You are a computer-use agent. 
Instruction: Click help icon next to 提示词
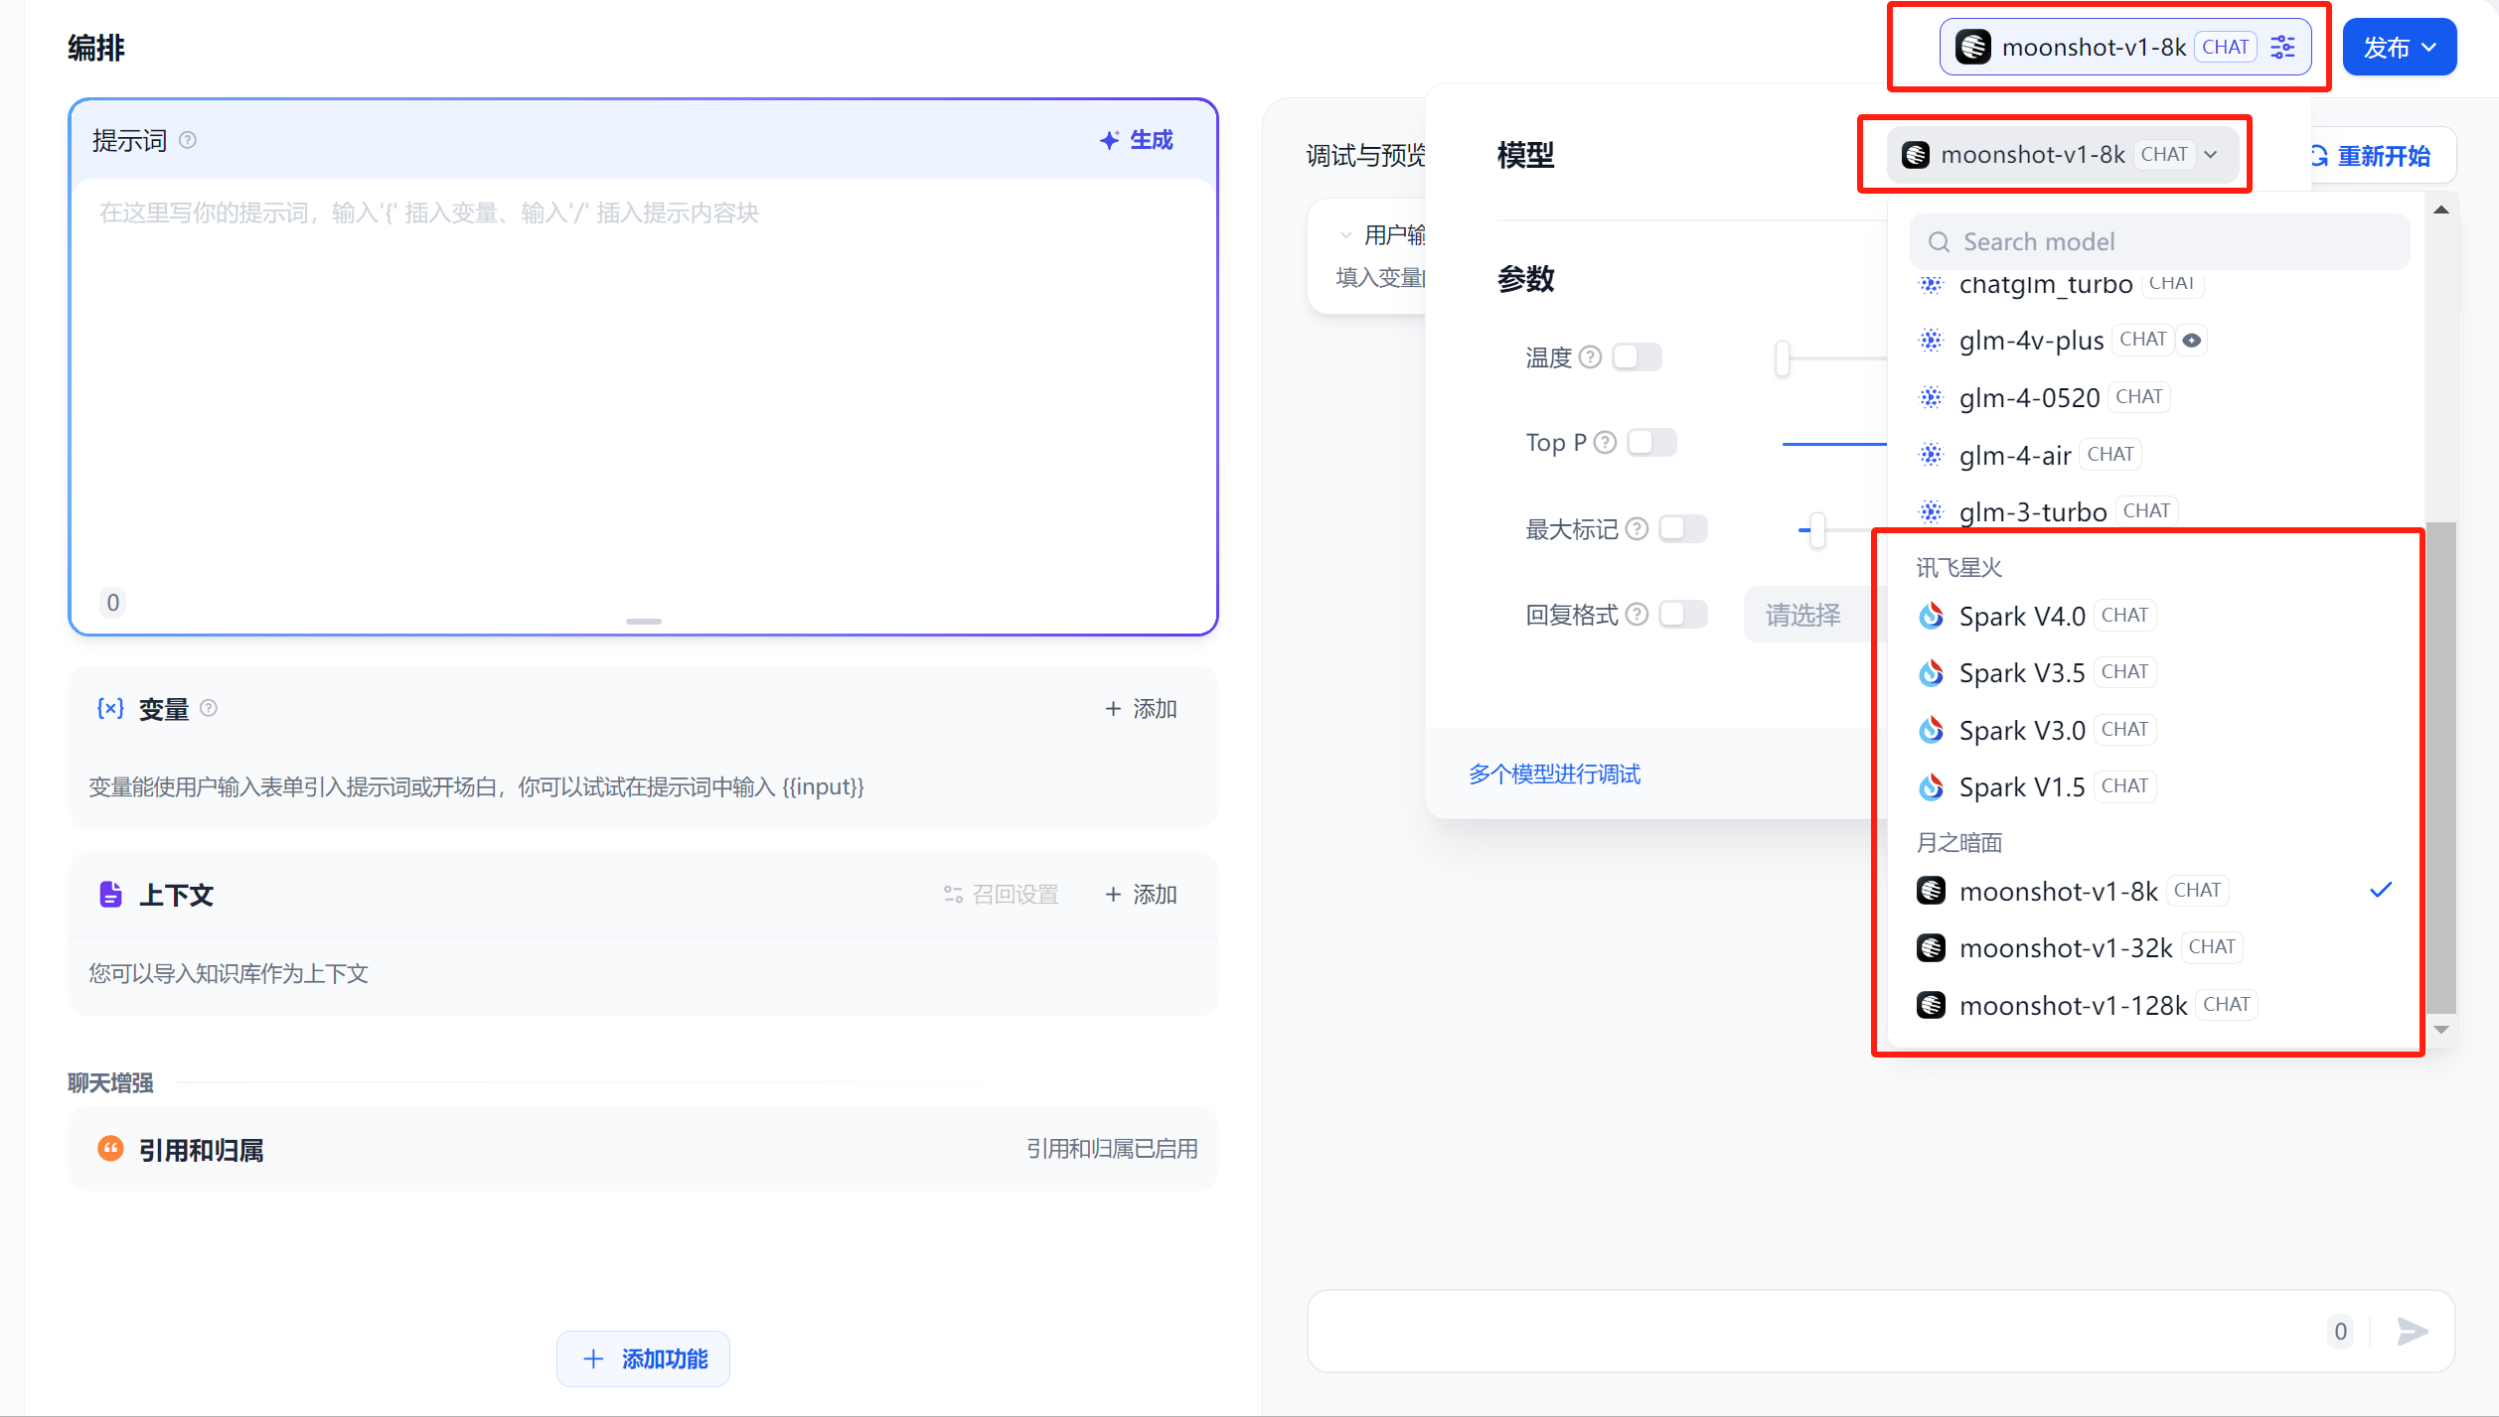pyautogui.click(x=188, y=140)
